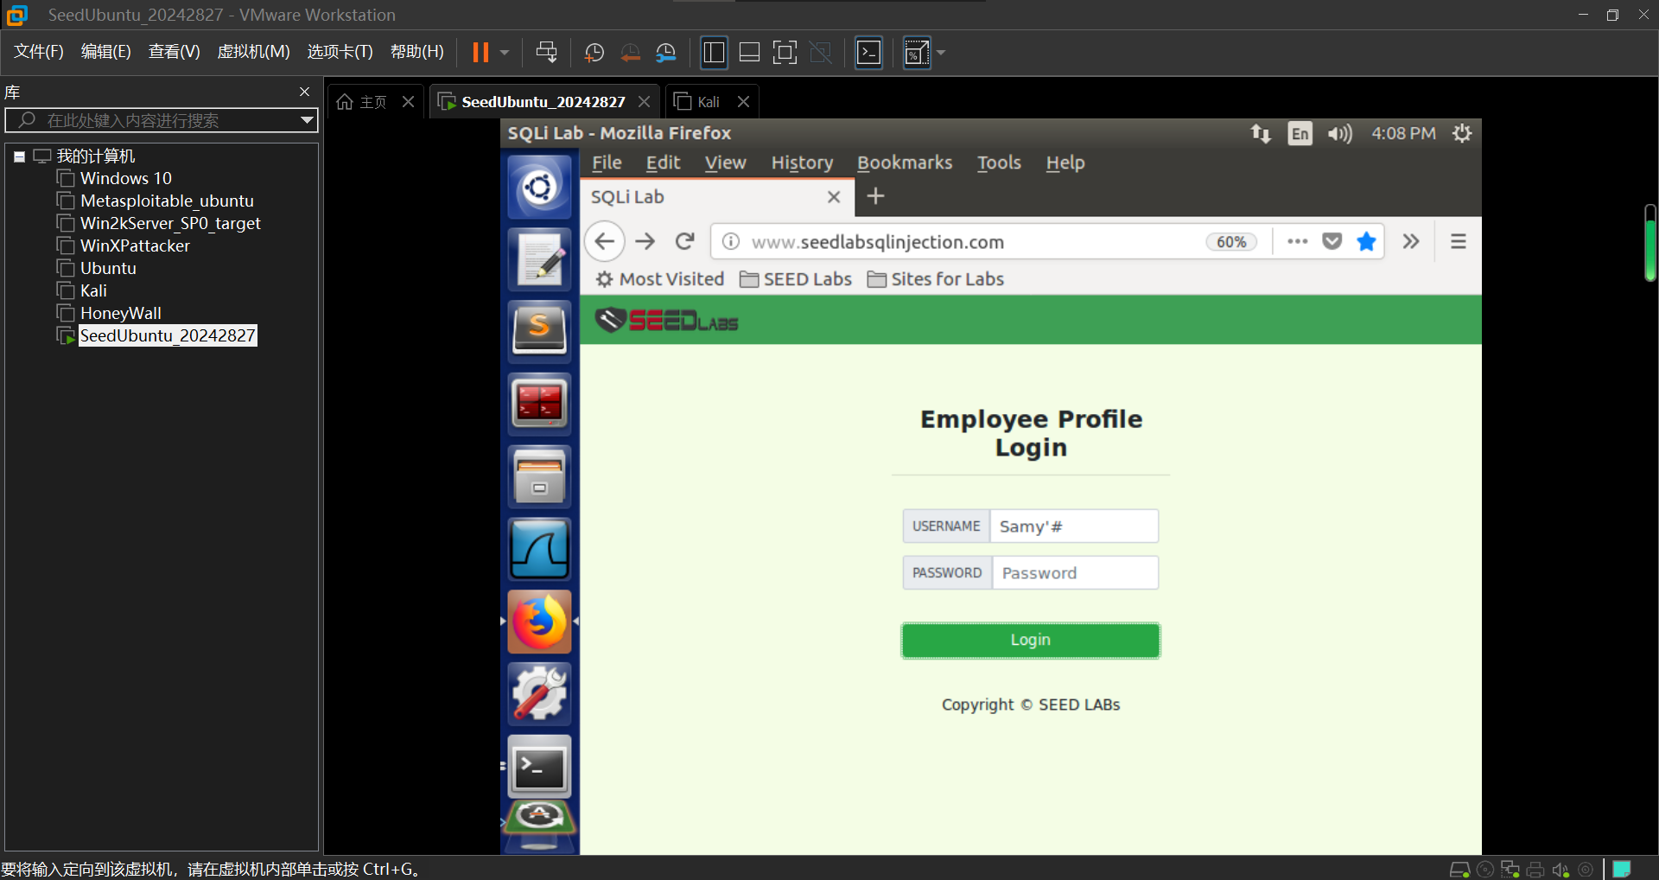Open the SEED Labs bookmarks folder
Image resolution: width=1659 pixels, height=880 pixels.
pyautogui.click(x=796, y=279)
